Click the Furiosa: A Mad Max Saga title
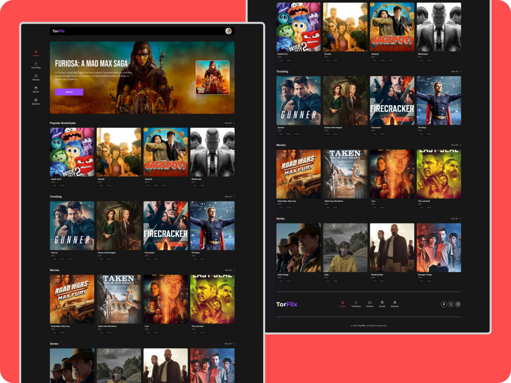Viewport: 511px width, 383px height. point(91,63)
